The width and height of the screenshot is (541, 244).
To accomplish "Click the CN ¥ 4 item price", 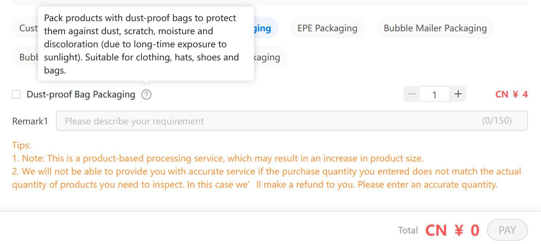I will coord(512,94).
